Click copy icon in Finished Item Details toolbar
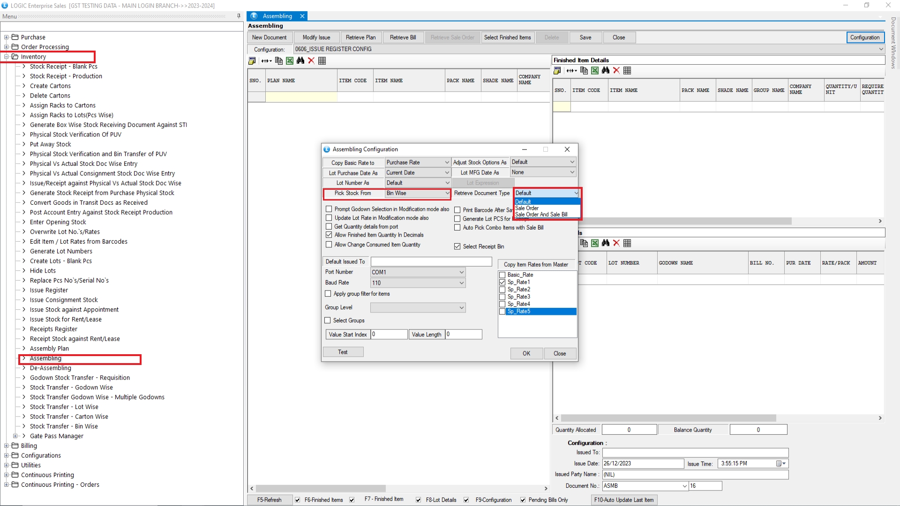This screenshot has width=900, height=506. point(584,71)
